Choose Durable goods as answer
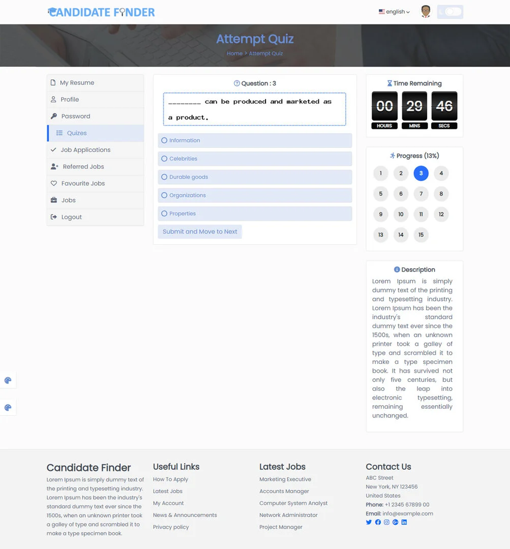 pyautogui.click(x=255, y=177)
